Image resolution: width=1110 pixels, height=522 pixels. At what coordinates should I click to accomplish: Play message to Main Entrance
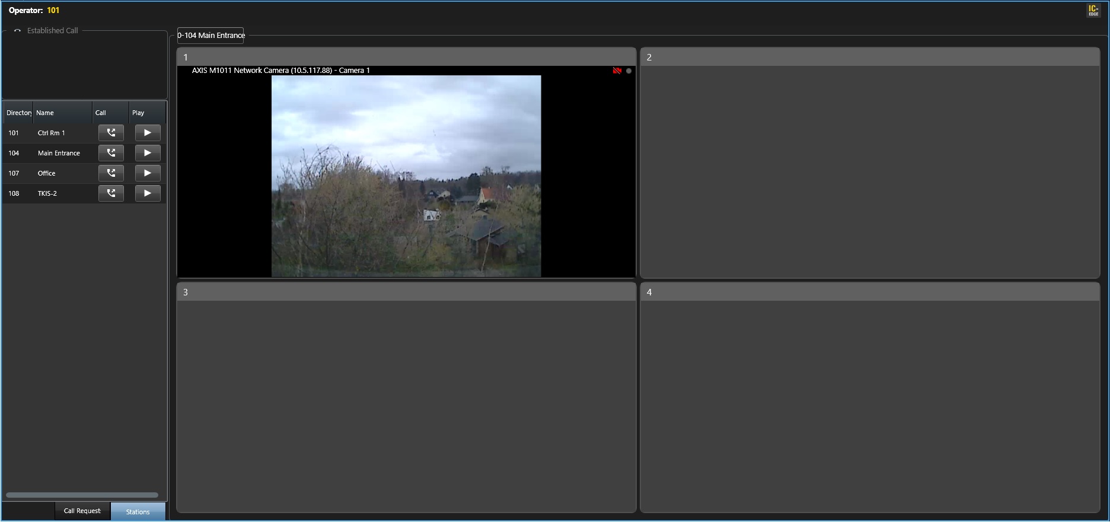click(x=148, y=153)
